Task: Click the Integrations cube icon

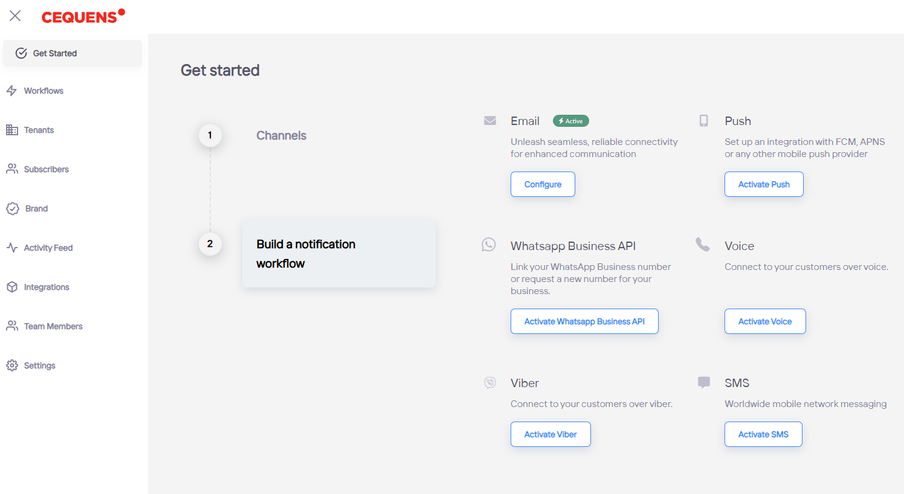Action: click(12, 287)
